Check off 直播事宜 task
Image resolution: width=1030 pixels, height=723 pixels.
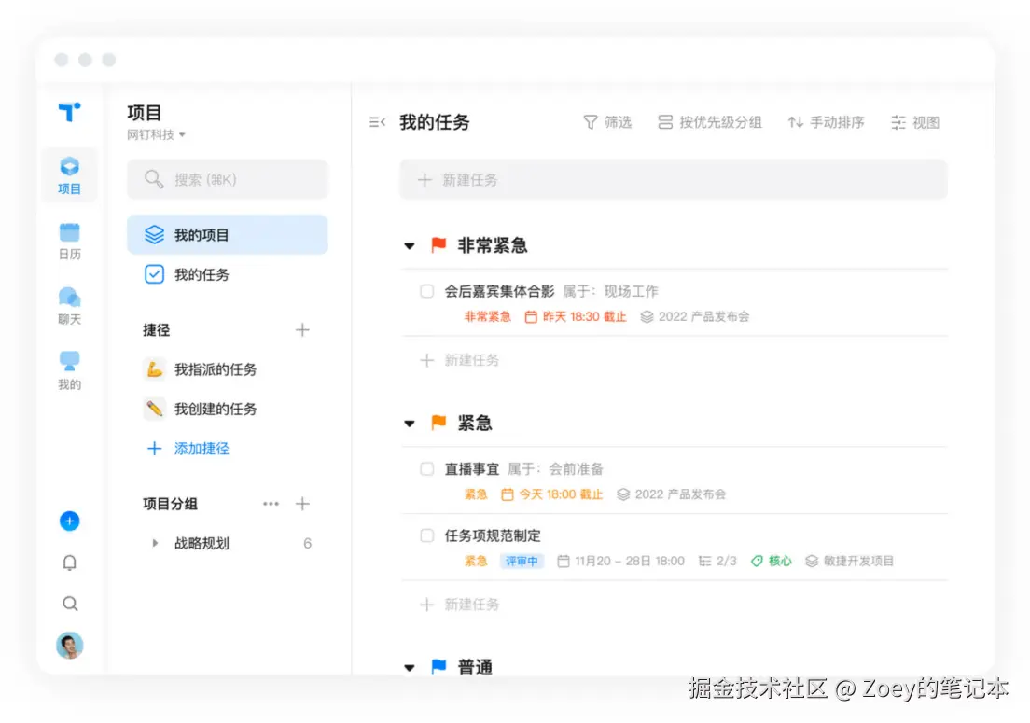coord(427,469)
